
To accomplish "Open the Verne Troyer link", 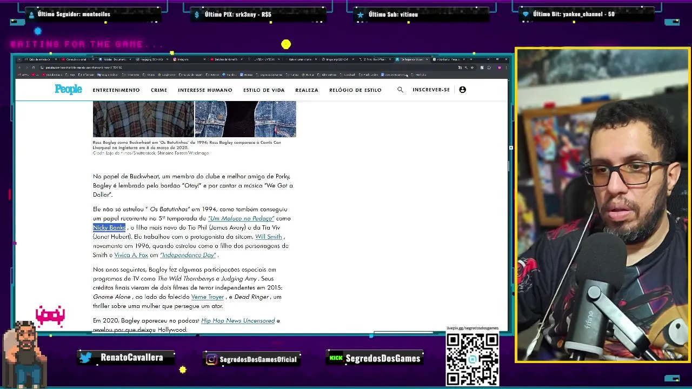I will tap(208, 297).
